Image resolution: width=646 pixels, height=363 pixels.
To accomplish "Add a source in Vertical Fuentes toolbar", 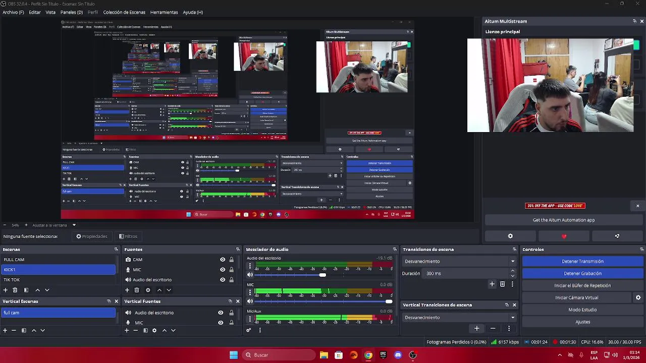I will click(127, 330).
